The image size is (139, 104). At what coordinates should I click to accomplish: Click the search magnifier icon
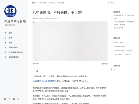point(109,3)
